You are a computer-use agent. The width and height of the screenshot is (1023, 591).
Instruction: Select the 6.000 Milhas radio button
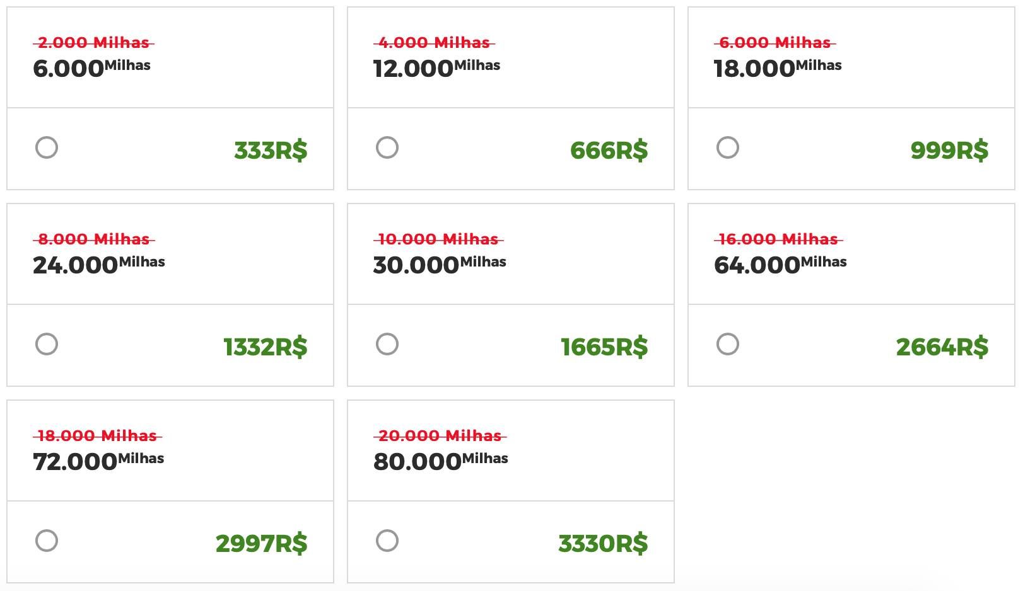click(47, 147)
